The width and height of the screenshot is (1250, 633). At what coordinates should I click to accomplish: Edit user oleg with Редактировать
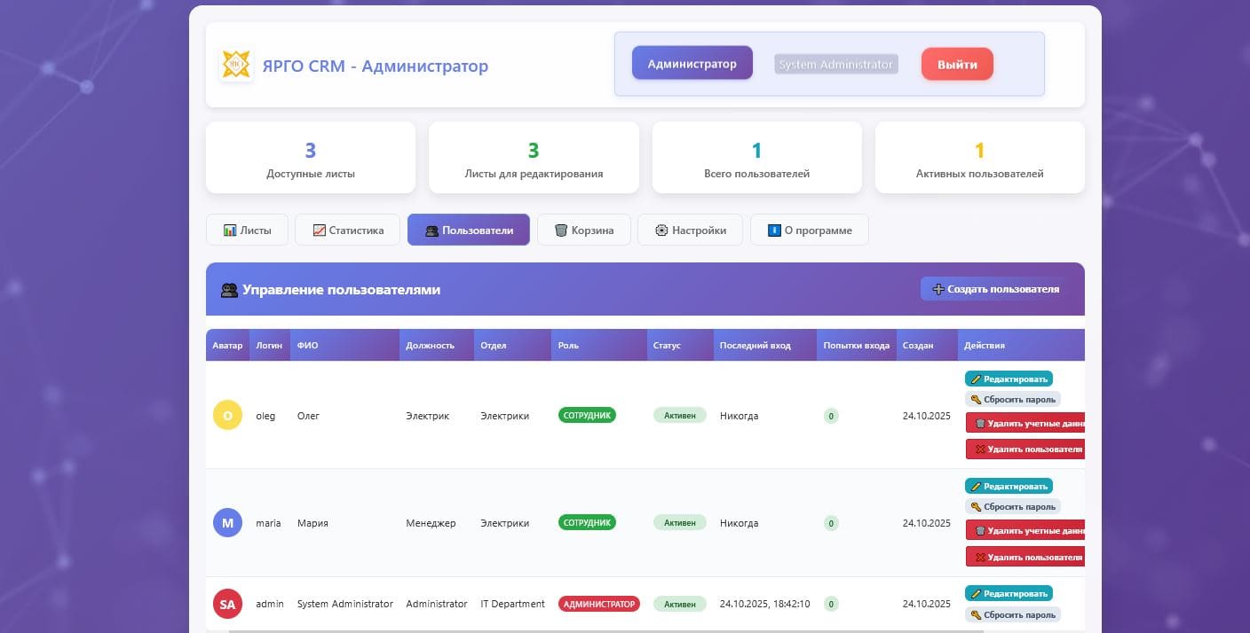(1008, 379)
